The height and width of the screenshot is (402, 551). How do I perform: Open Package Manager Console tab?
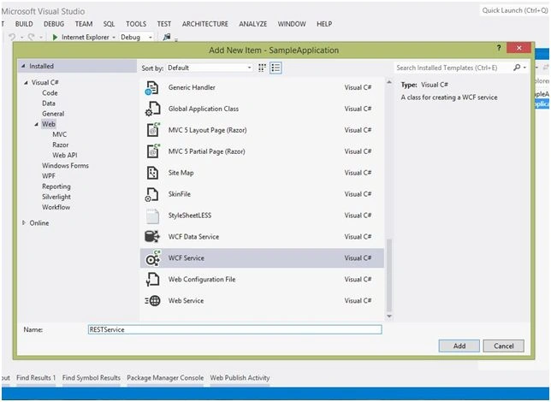coord(165,378)
